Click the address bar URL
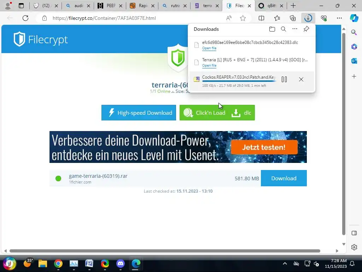Image resolution: width=362 pixels, height=272 pixels. 104,18
